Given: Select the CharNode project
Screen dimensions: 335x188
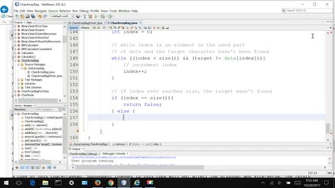Looking at the screenshot, I should (x=27, y=95).
